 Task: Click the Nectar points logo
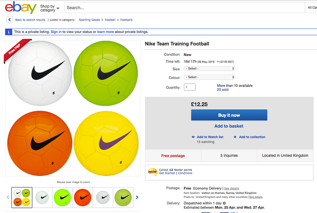(153, 172)
